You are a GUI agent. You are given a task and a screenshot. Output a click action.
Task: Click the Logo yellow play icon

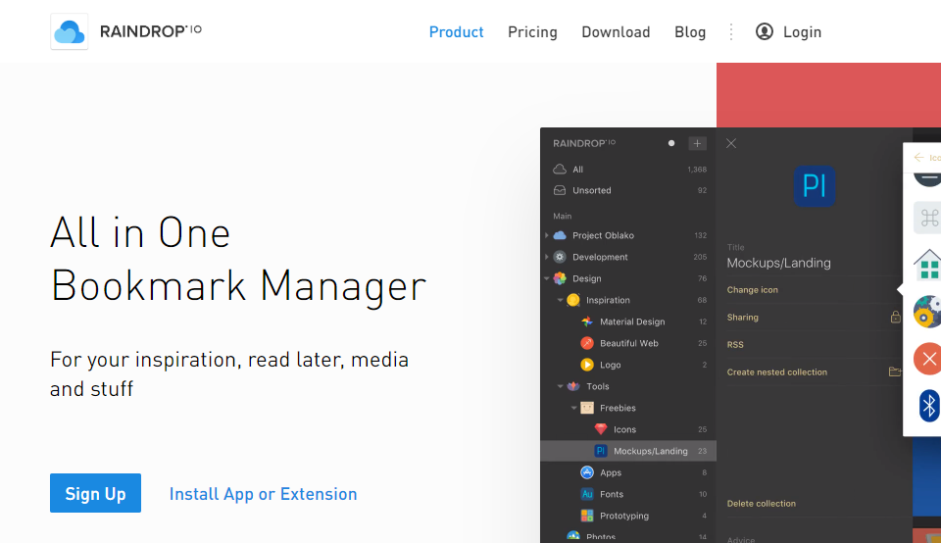[x=587, y=365]
